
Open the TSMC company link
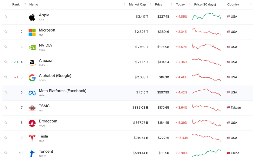click(x=44, y=106)
